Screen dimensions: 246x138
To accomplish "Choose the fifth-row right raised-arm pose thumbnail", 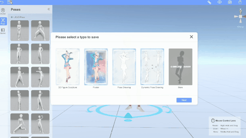I will (40, 123).
